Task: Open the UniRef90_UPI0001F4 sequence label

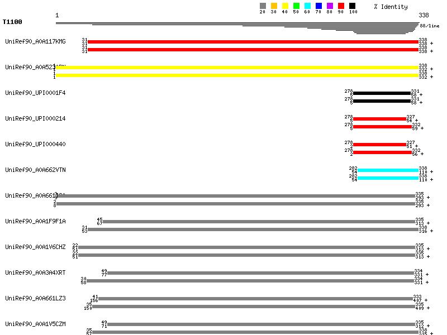Action: coord(35,93)
